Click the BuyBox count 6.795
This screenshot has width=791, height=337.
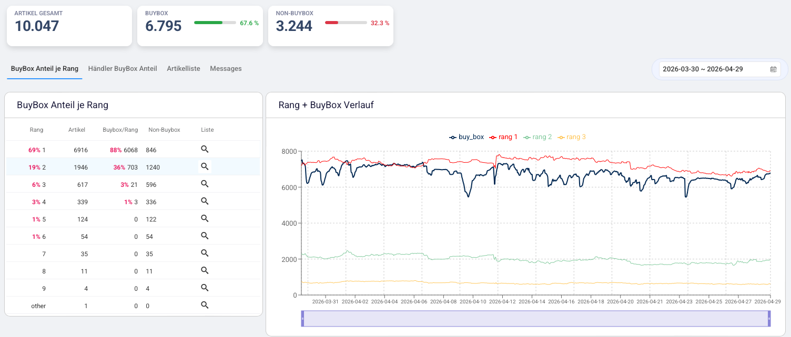(x=164, y=26)
